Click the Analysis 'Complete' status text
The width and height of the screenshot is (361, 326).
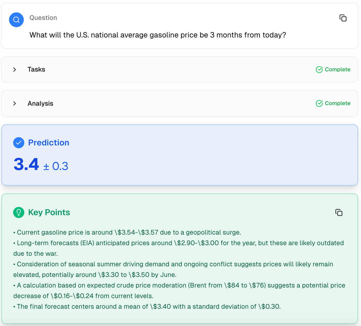[338, 103]
